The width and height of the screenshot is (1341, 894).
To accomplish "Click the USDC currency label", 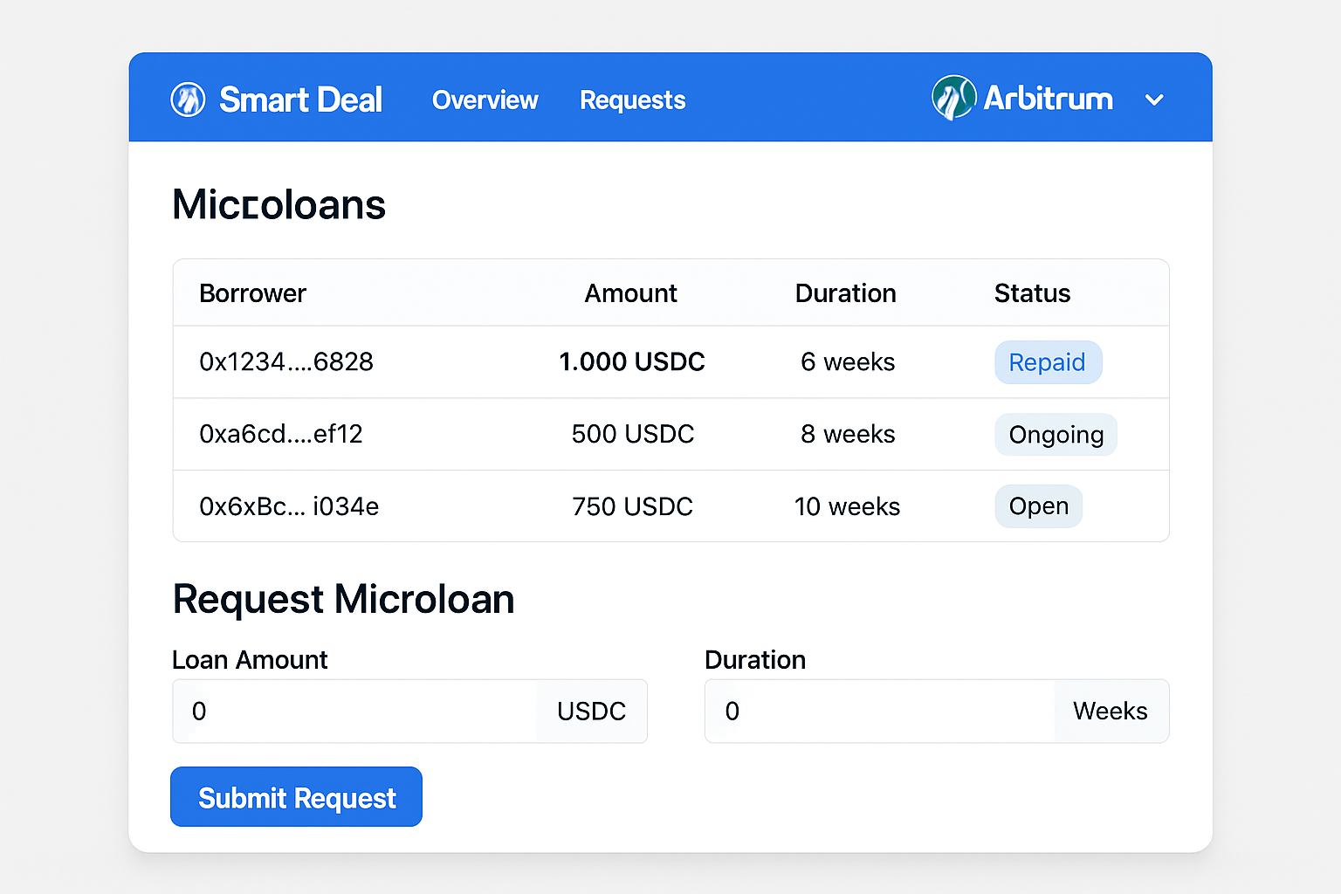I will [591, 711].
